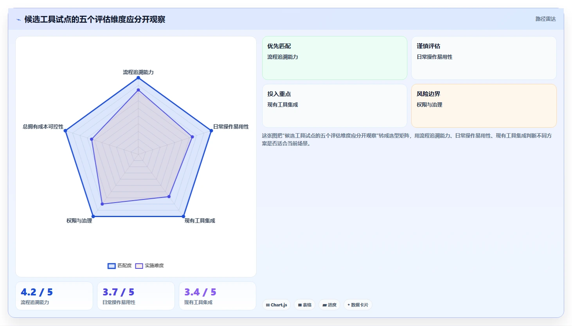Click the Chart.js tag chip
The image size is (572, 326).
[x=276, y=305]
